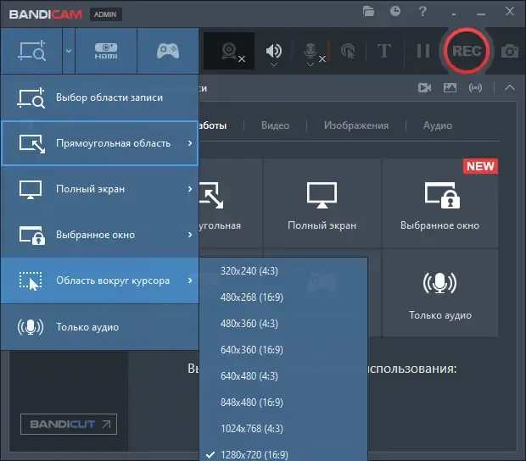This screenshot has height=461, width=526.
Task: Choose 'Только аудио' in left menu
Action: tap(100, 327)
